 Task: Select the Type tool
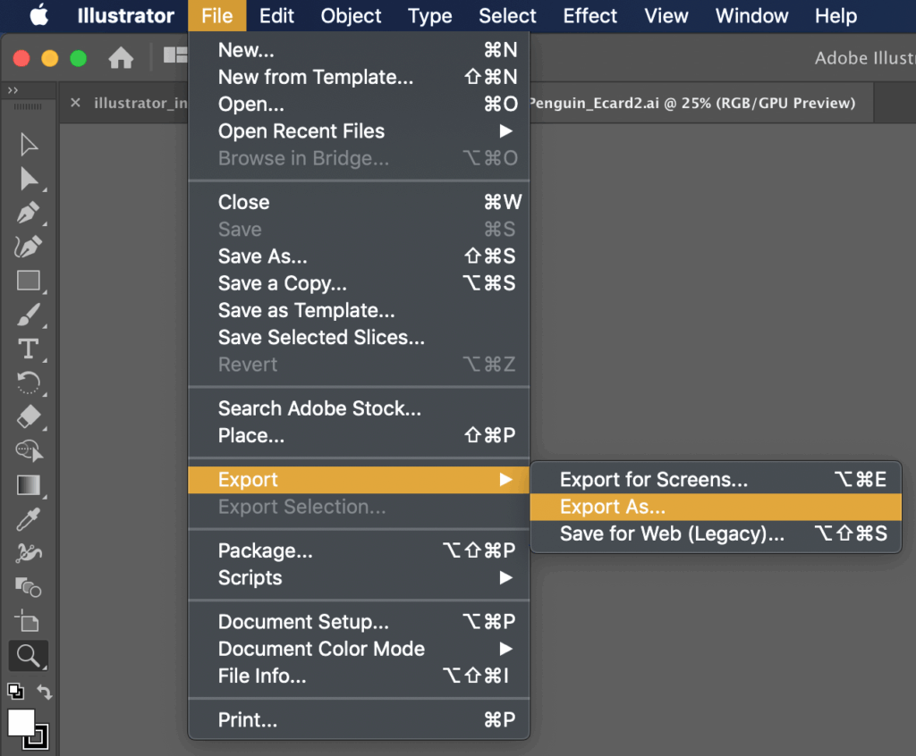28,349
